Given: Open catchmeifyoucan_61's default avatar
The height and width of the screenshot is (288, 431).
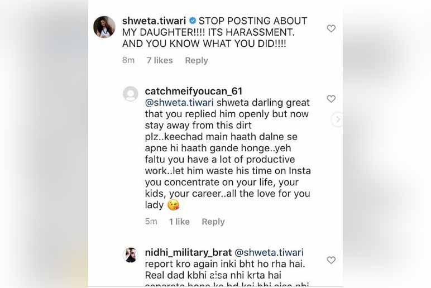Looking at the screenshot, I should pyautogui.click(x=130, y=94).
